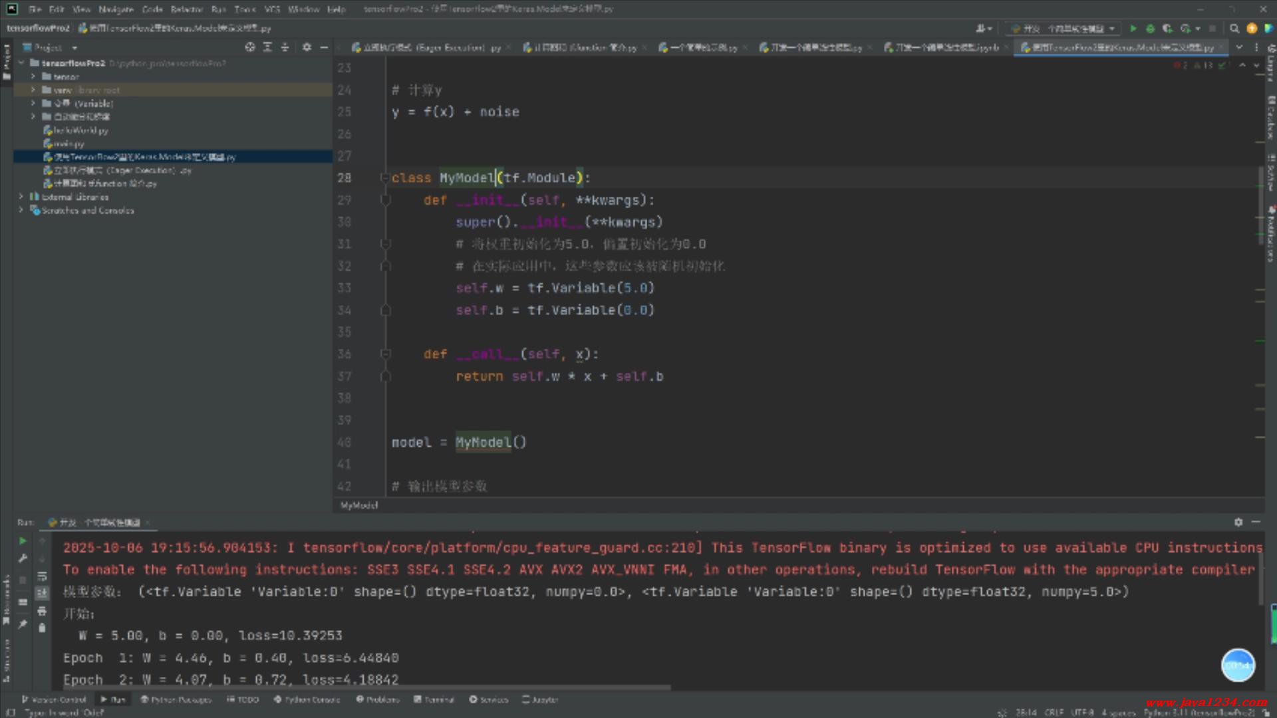
Task: Click Collapse All icon in Project panel
Action: [x=285, y=47]
